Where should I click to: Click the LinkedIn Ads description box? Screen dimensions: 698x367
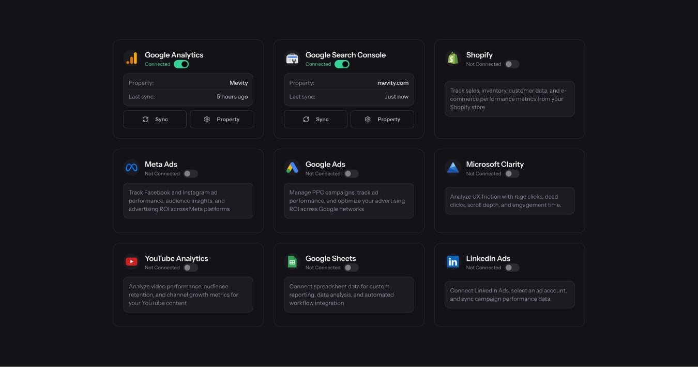pyautogui.click(x=509, y=295)
